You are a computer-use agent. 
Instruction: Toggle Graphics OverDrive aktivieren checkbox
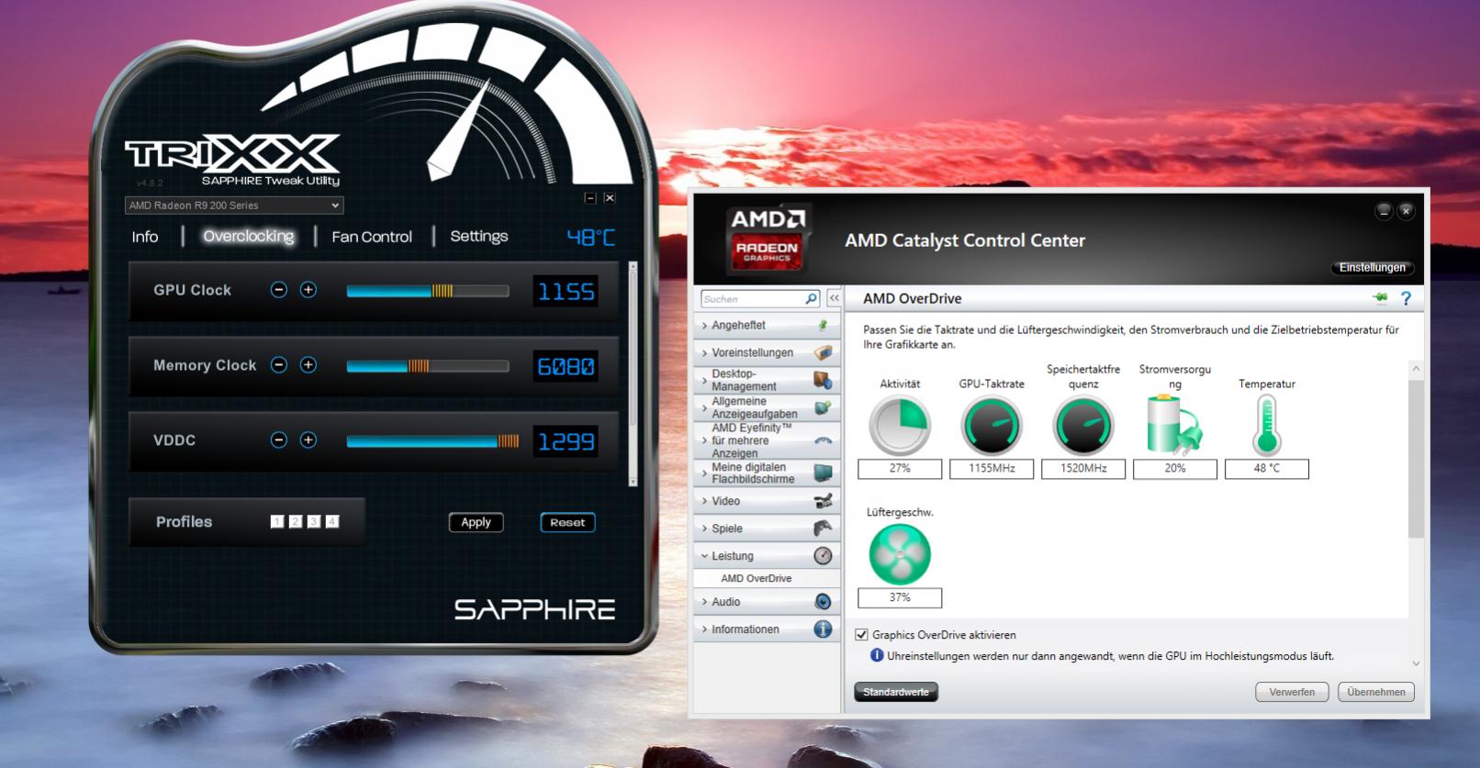[861, 634]
